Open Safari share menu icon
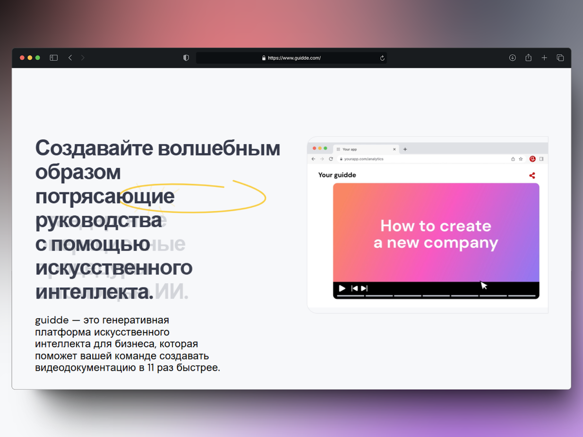 pos(528,57)
